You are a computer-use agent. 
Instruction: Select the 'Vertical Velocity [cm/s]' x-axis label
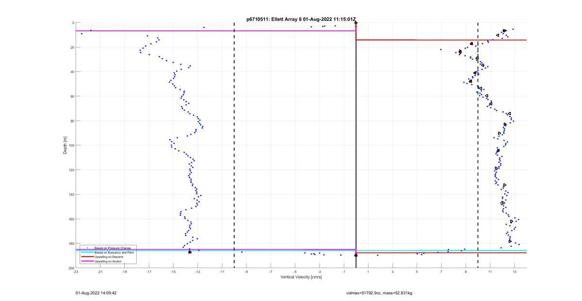pyautogui.click(x=301, y=277)
